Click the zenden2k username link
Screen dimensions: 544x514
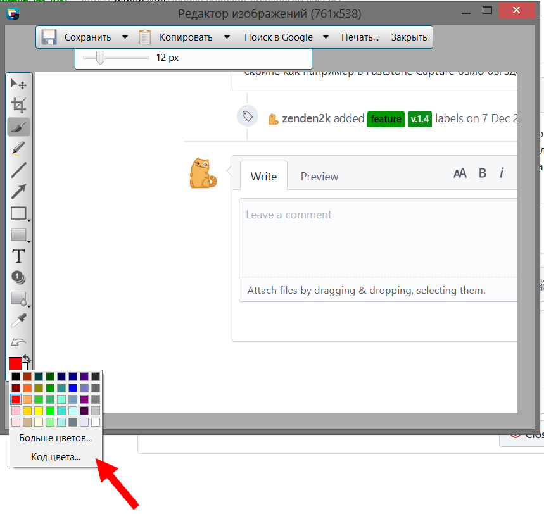(306, 118)
